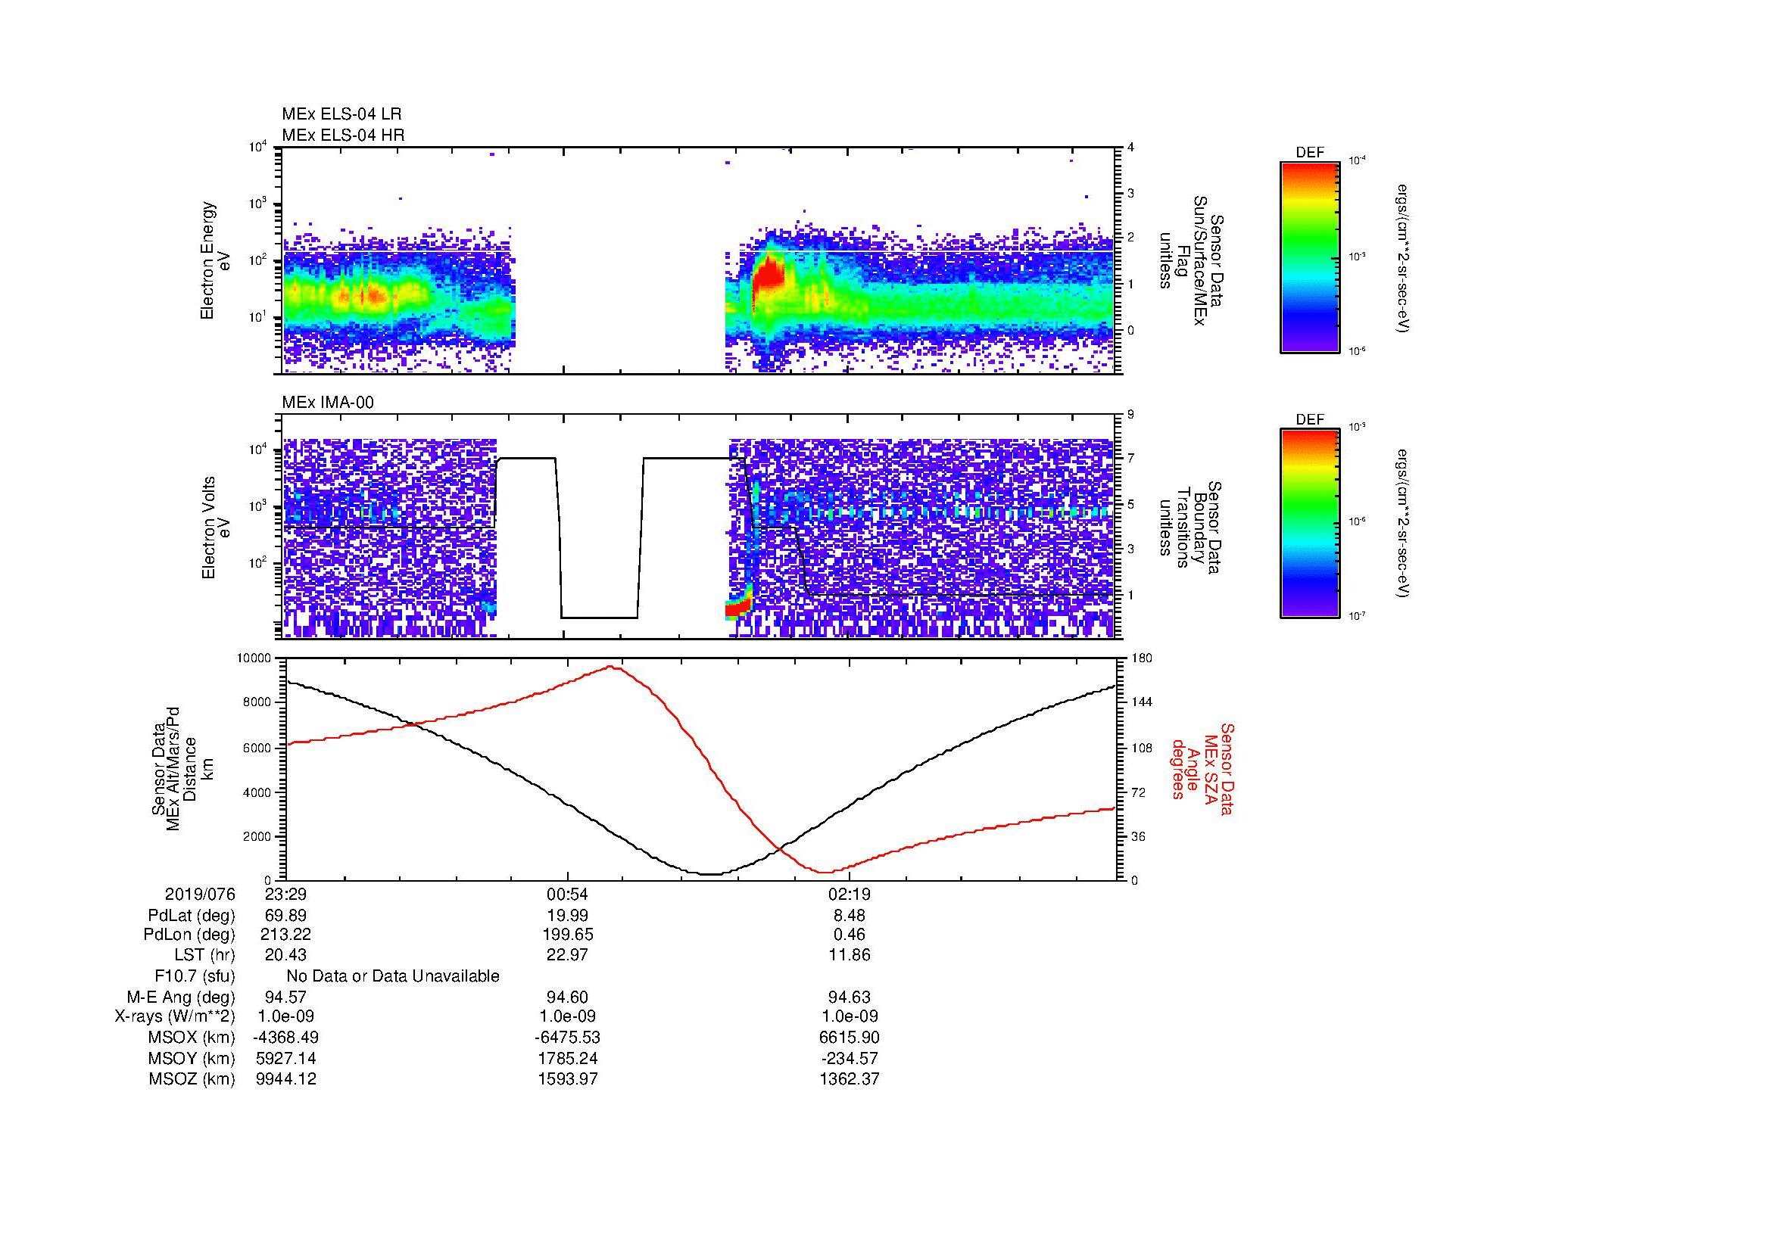Click the 10000 tick on the altitude axis
Image resolution: width=1771 pixels, height=1251 pixels.
pyautogui.click(x=255, y=658)
